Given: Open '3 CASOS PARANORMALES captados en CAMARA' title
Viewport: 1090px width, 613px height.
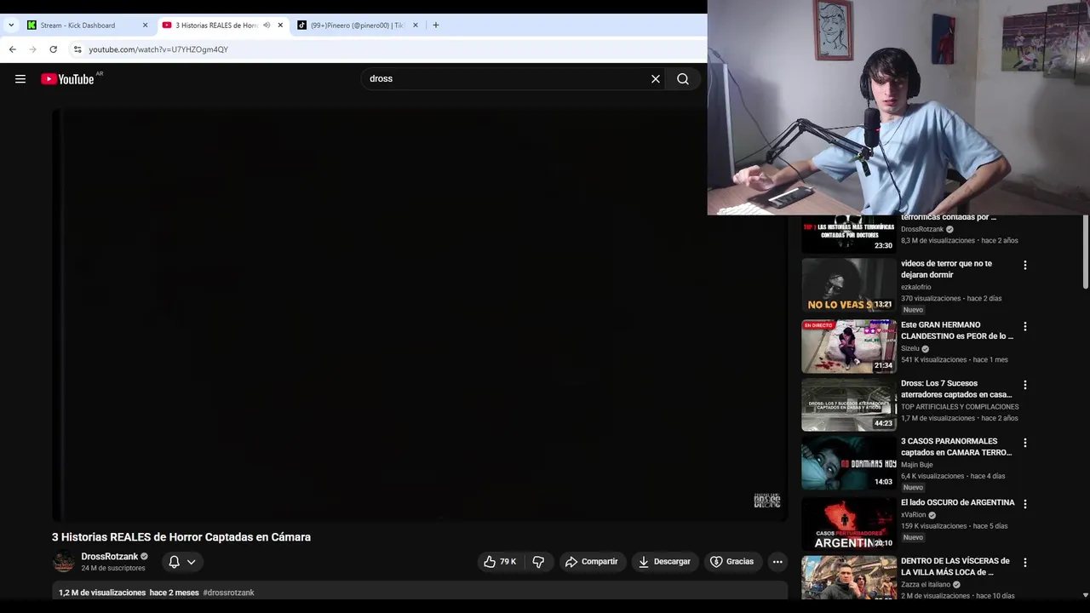Looking at the screenshot, I should pos(956,447).
